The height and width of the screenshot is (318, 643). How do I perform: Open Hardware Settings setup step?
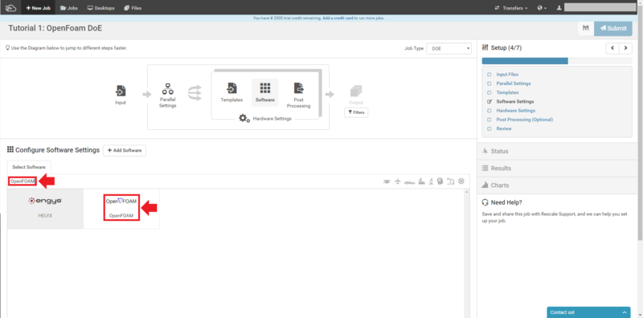pyautogui.click(x=515, y=111)
